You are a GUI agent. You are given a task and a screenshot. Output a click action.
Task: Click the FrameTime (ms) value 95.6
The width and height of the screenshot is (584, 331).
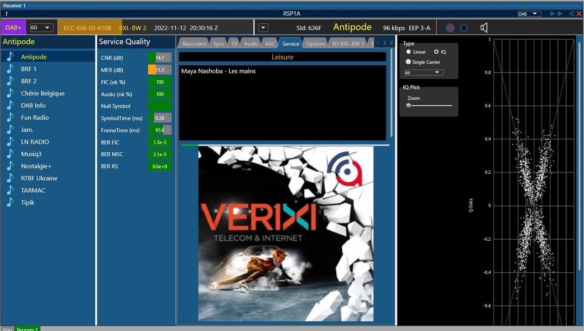(x=160, y=130)
